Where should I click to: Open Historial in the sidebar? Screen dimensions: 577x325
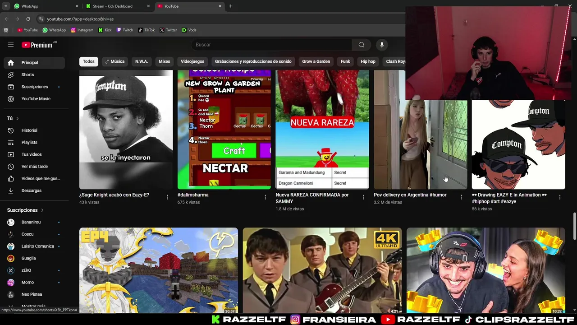point(34,130)
